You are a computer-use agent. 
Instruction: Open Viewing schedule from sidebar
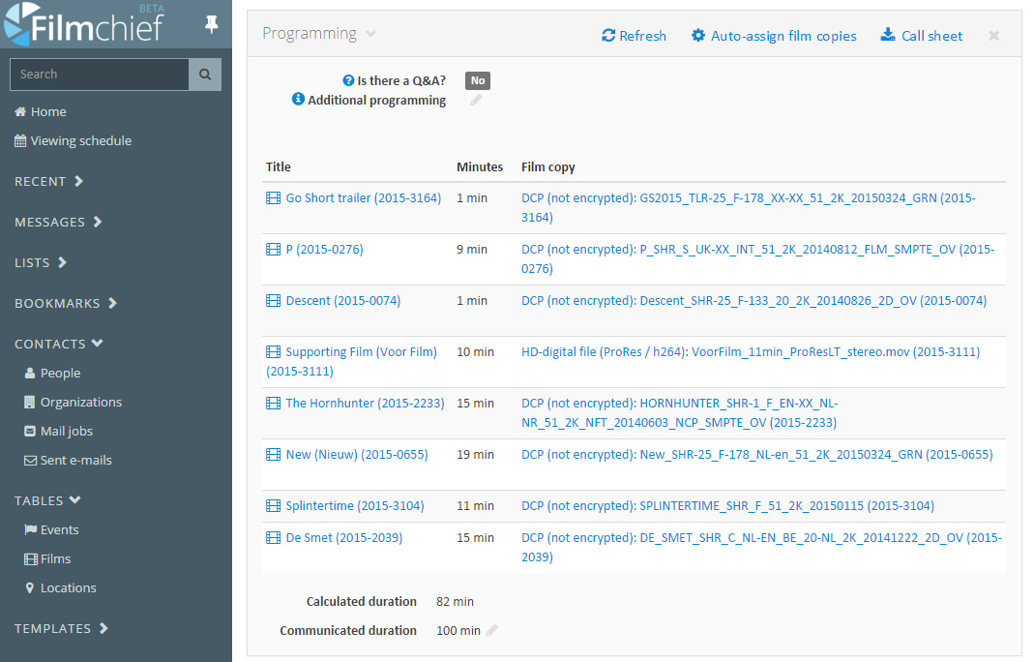click(x=80, y=141)
